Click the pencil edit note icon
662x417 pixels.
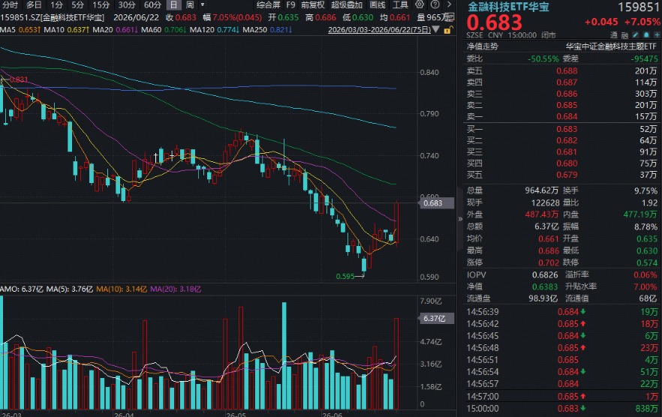point(636,35)
